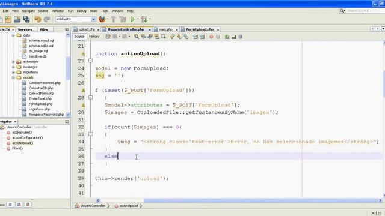This screenshot has height=216, width=385.
Task: Collapse code fold at line 28
Action: tap(90, 97)
